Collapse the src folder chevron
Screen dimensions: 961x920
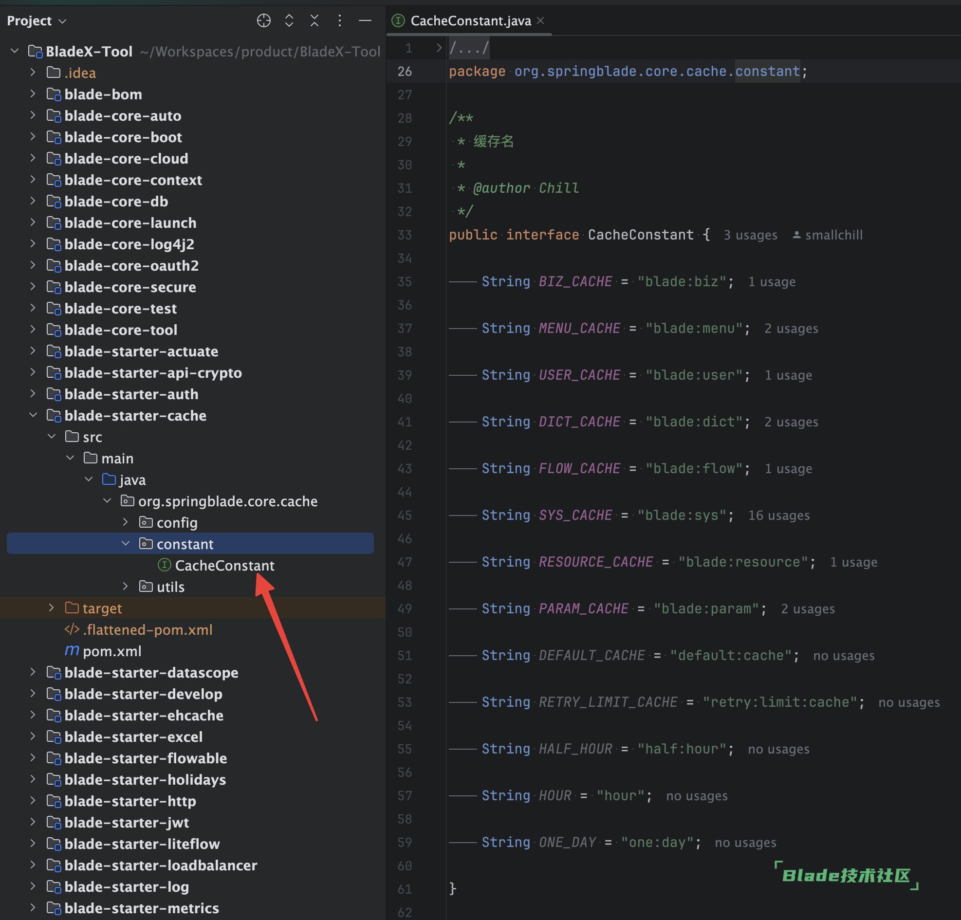pos(52,436)
